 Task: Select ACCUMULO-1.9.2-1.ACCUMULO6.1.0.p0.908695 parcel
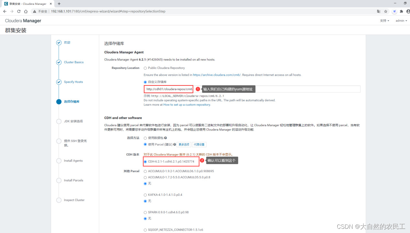(x=145, y=171)
